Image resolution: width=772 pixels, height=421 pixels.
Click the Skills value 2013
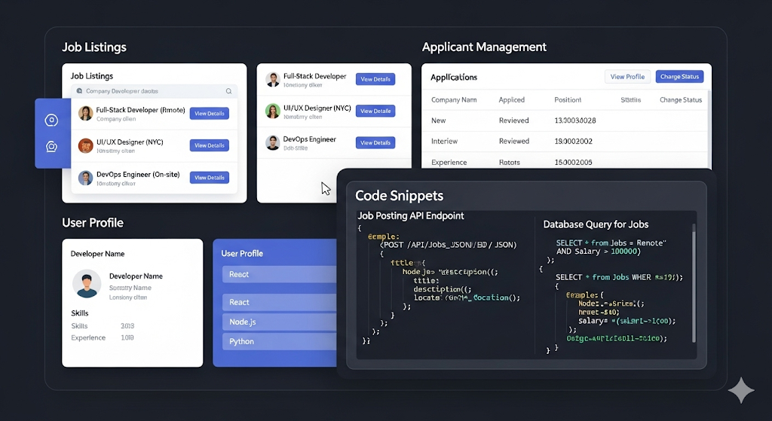click(127, 326)
